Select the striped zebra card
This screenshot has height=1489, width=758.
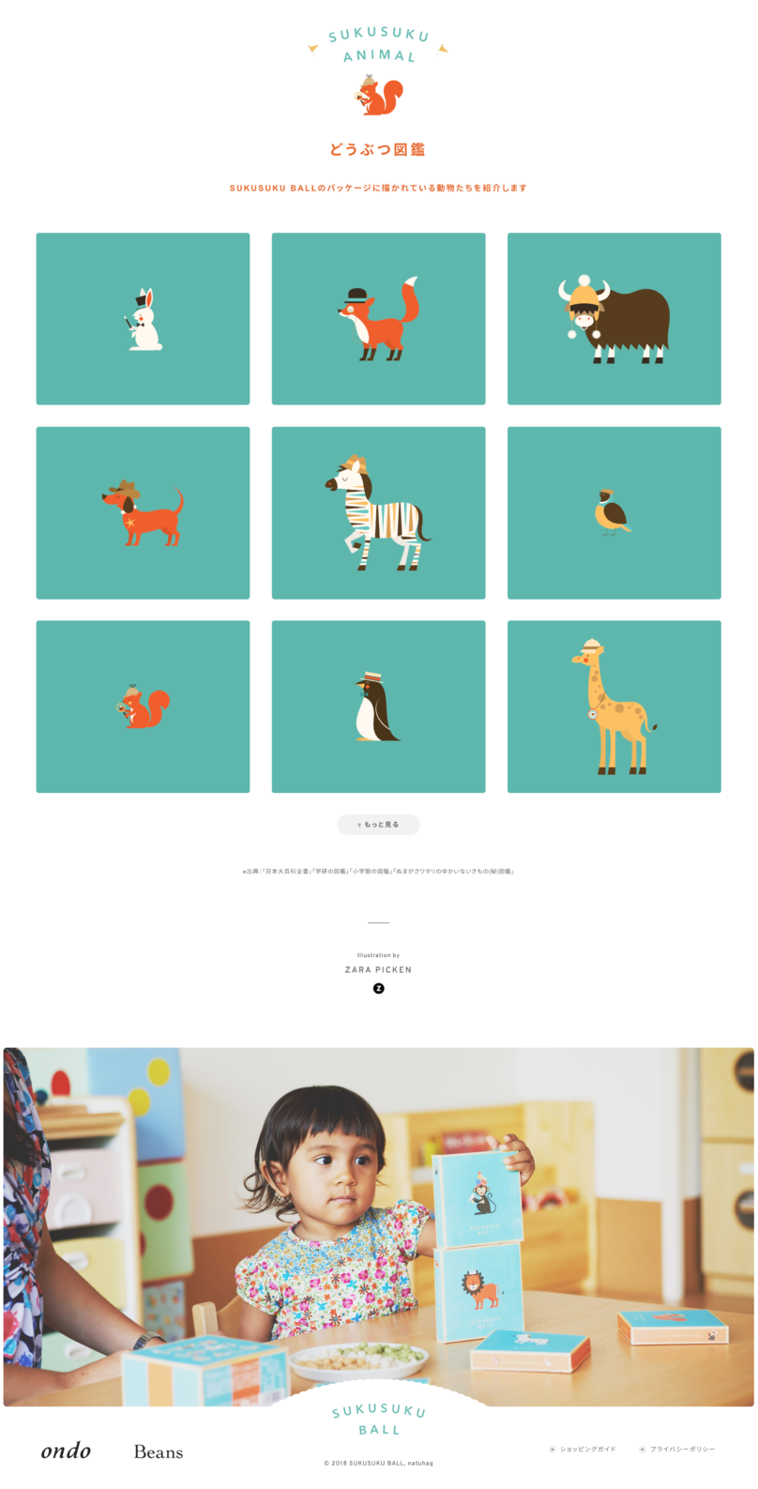pyautogui.click(x=379, y=513)
